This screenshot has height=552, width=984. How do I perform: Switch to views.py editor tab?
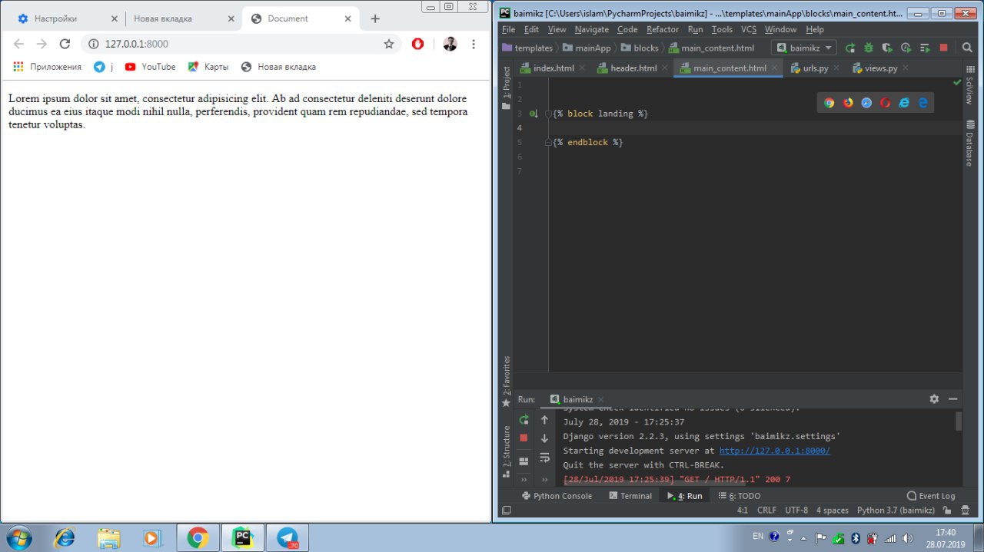coord(880,68)
